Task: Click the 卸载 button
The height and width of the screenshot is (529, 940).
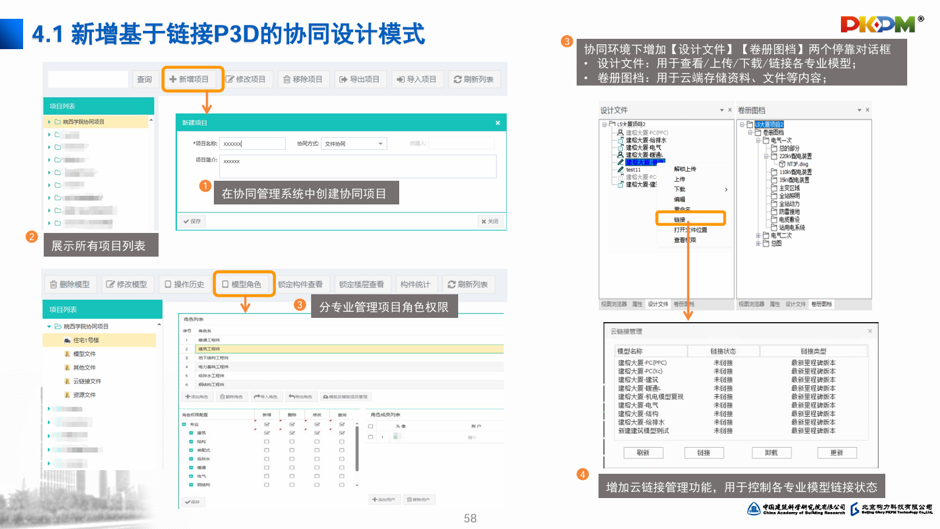Action: coord(772,453)
